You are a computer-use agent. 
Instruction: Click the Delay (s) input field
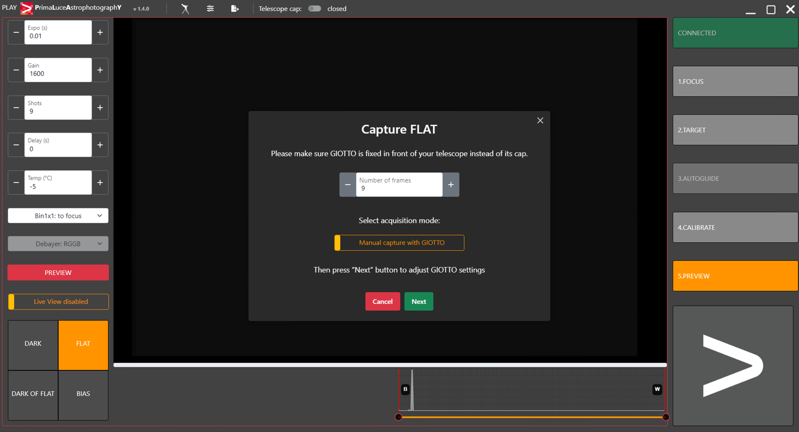(x=58, y=145)
